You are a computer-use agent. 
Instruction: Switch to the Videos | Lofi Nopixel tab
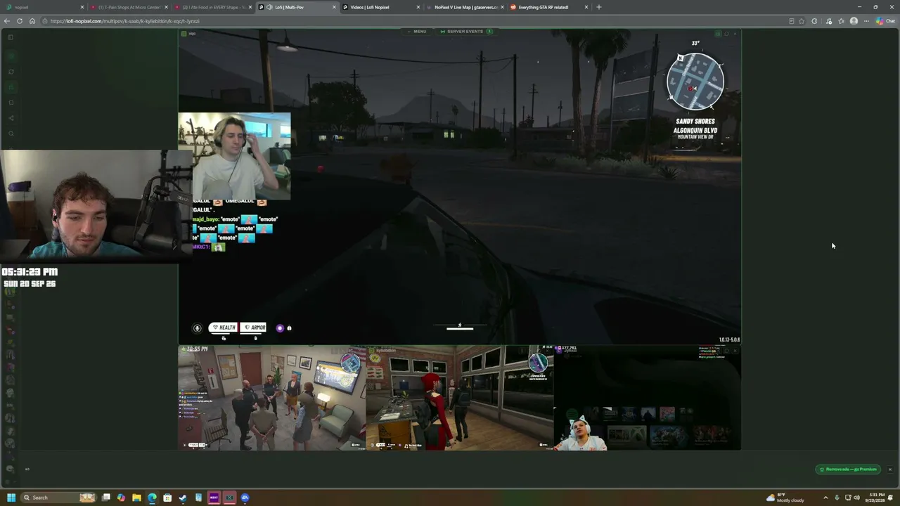coord(381,7)
